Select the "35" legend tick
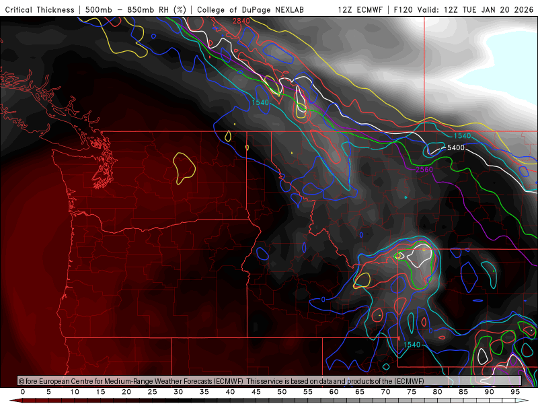The image size is (538, 404). point(204,392)
